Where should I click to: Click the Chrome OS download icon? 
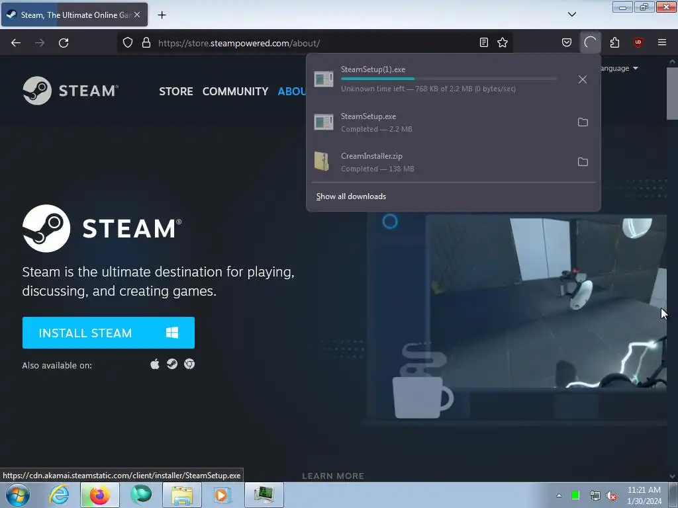pyautogui.click(x=189, y=364)
